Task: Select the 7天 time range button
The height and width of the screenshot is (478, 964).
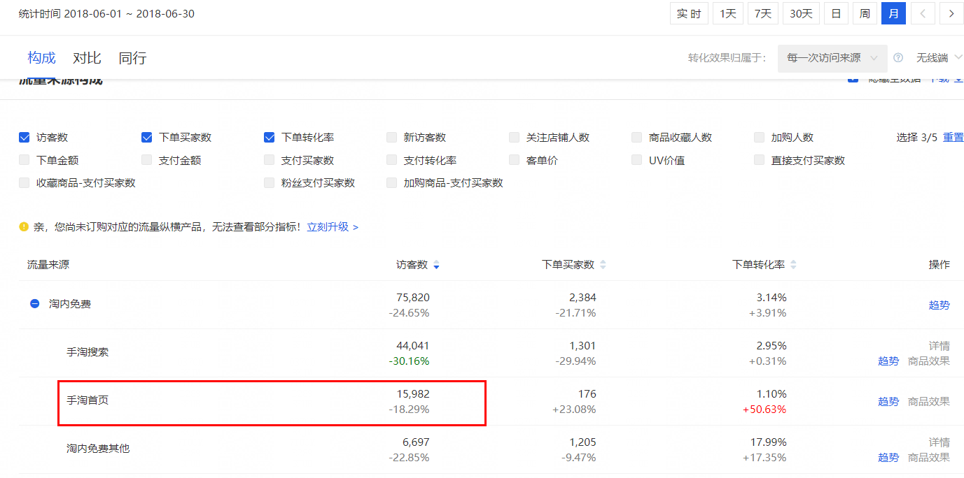Action: 762,13
